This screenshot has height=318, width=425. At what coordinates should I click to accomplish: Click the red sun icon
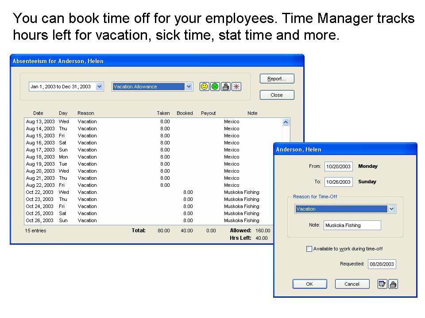point(236,87)
